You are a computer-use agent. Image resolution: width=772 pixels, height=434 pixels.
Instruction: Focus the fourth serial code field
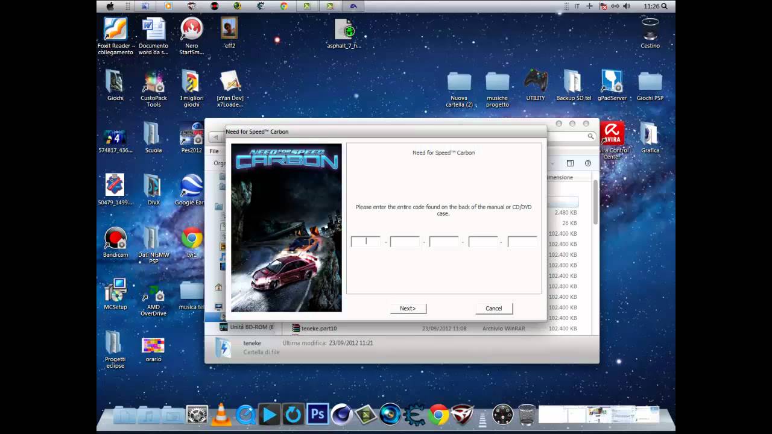coord(483,241)
